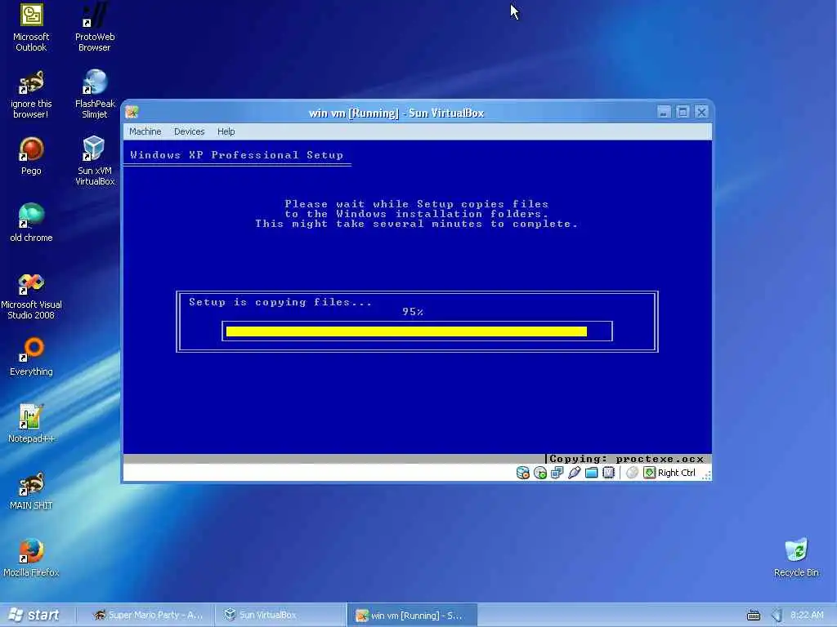Viewport: 837px width, 627px height.
Task: Select the Microsoft Outlook desktop icon
Action: [x=31, y=28]
